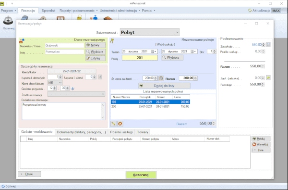The image size is (288, 190).
Task: Click the small icon next to Łączna l. dzieci
Action: [100, 77]
